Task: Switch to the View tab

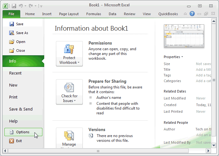Action: [x=147, y=14]
